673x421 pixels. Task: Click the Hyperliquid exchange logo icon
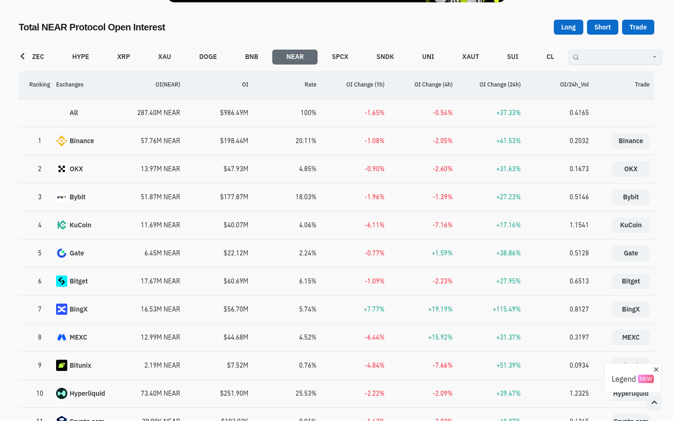coord(62,393)
